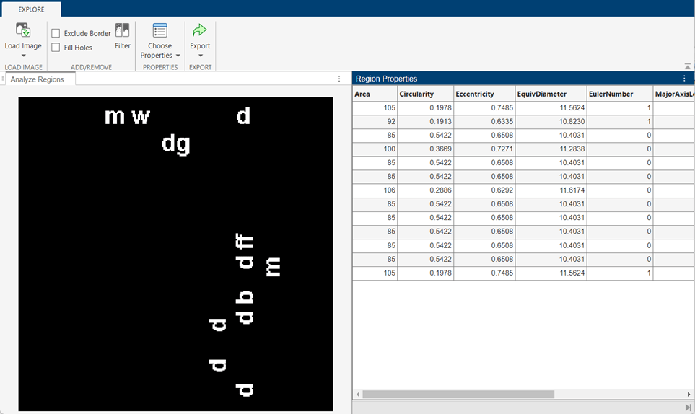Screen dimensions: 695x414
Task: Select the row with Area 106
Action: [x=523, y=190]
